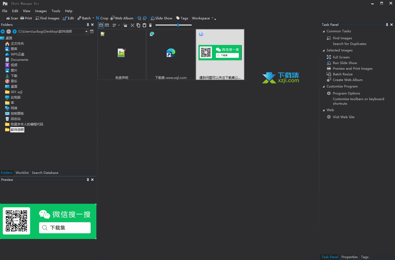
Task: Open the View menu
Action: click(x=26, y=11)
